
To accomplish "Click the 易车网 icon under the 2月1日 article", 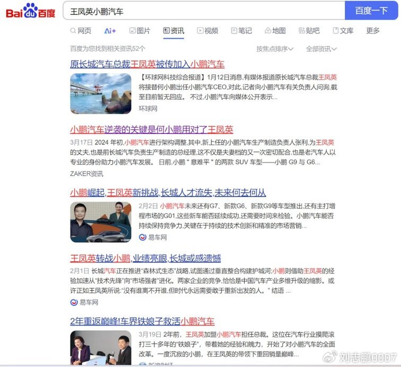I will [x=74, y=302].
